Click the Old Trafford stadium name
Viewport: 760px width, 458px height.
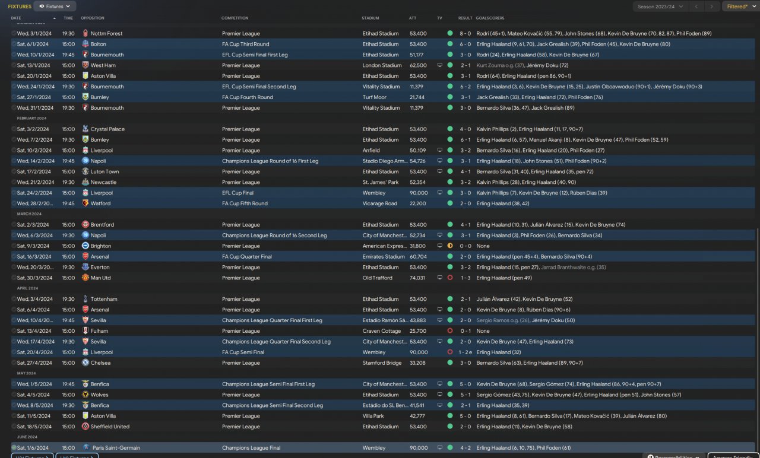point(378,278)
